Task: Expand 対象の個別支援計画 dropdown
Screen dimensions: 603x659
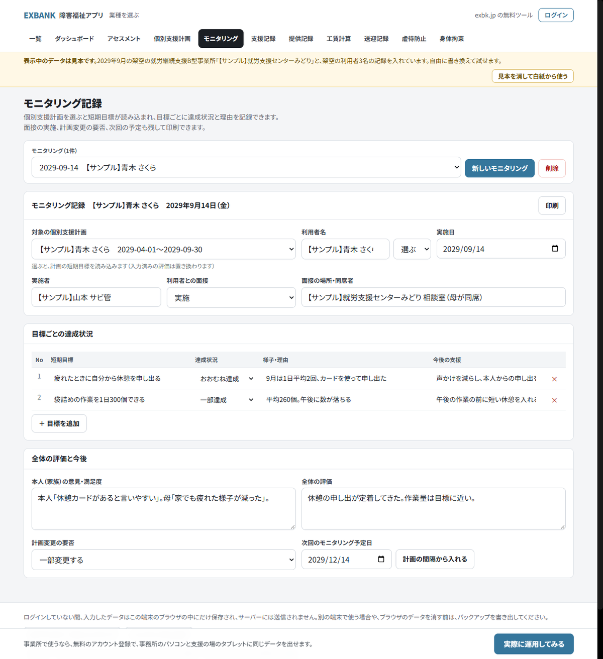Action: (163, 249)
